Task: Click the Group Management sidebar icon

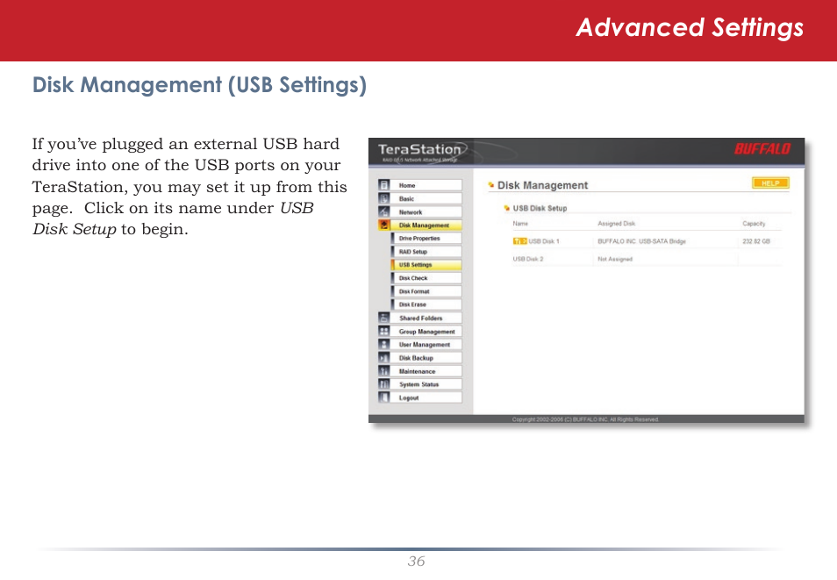Action: tap(383, 331)
